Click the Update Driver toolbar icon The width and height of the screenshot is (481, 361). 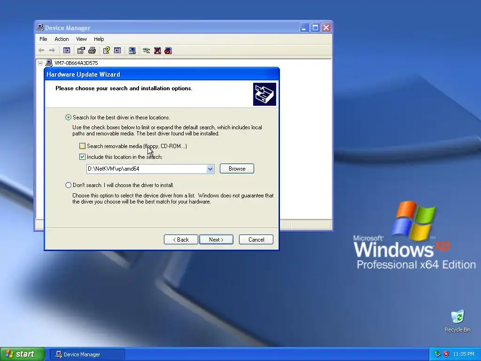147,50
